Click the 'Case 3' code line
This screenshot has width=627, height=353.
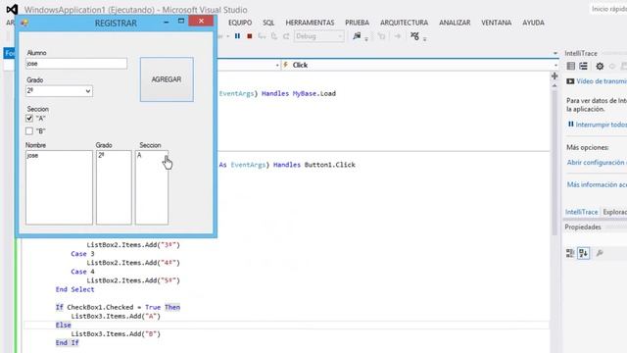[x=82, y=254]
